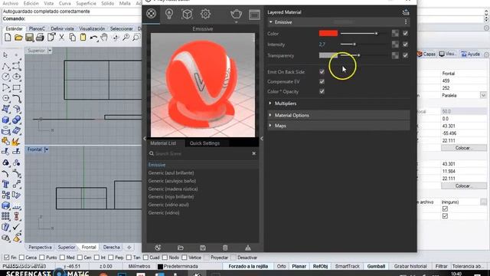Click the red Color swatch
This screenshot has height=276, width=490.
click(x=328, y=33)
